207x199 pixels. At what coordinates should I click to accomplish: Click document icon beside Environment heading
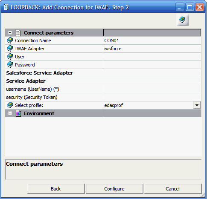[x=18, y=113]
